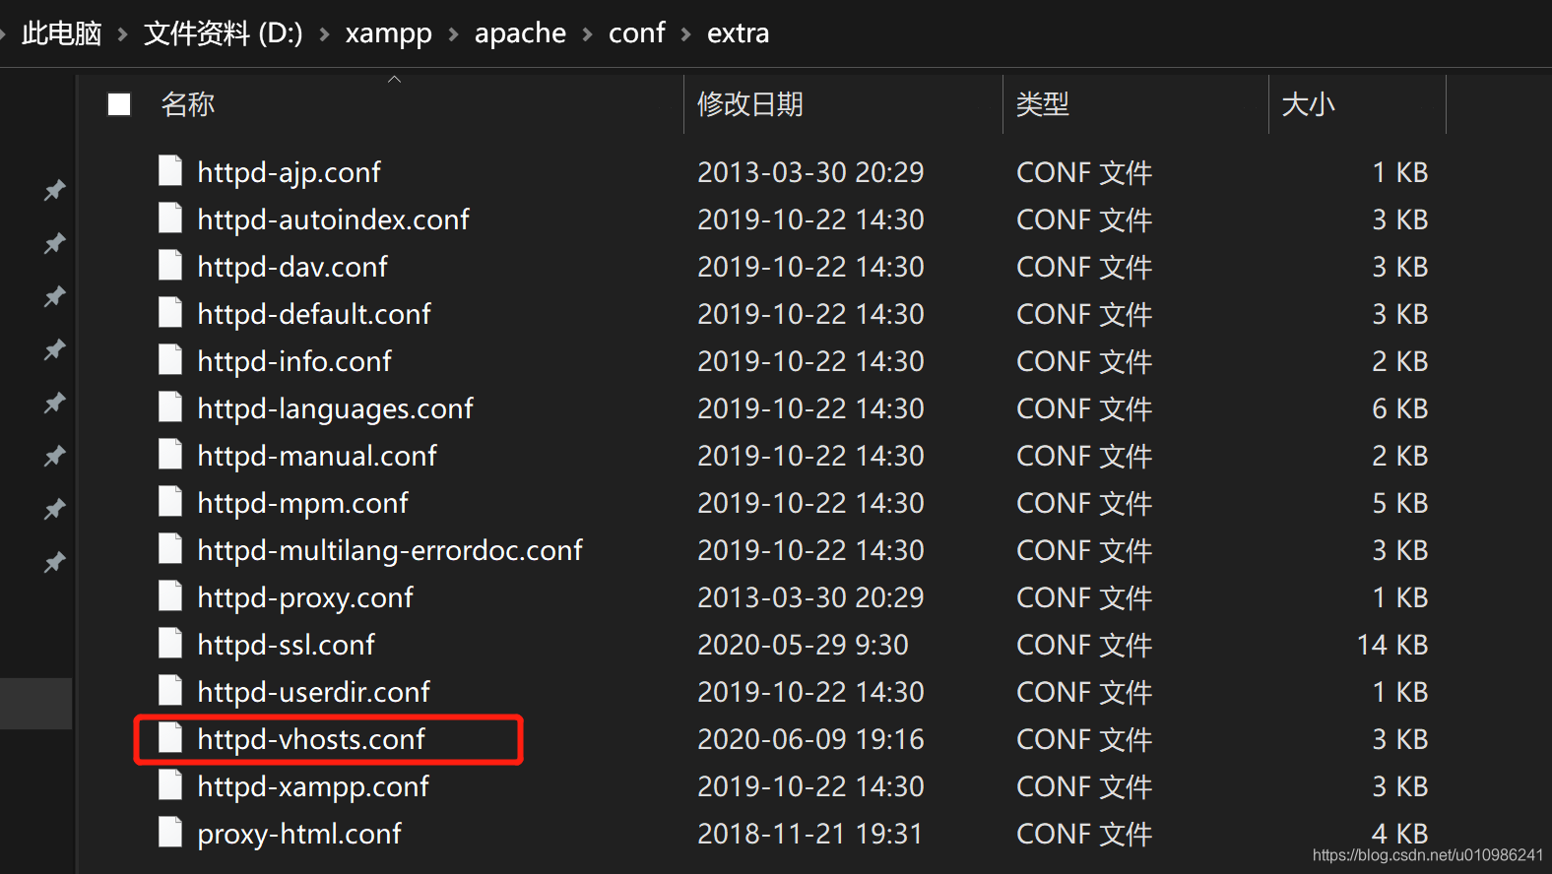The width and height of the screenshot is (1552, 874).
Task: Click the httpd-proxy.conf file icon
Action: tap(170, 595)
